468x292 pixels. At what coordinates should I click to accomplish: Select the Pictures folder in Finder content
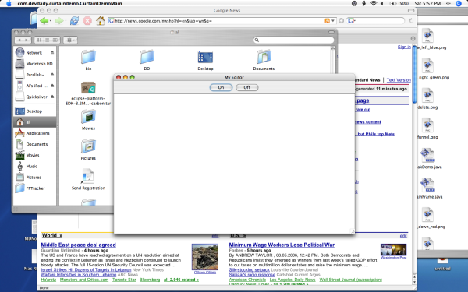(x=88, y=146)
